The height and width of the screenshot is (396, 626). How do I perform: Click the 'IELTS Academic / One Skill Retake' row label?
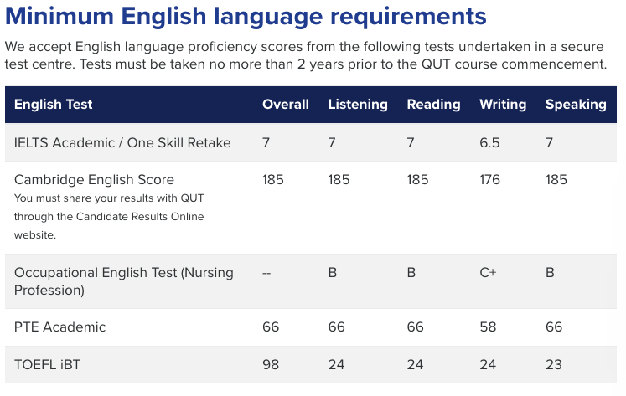[x=122, y=142]
